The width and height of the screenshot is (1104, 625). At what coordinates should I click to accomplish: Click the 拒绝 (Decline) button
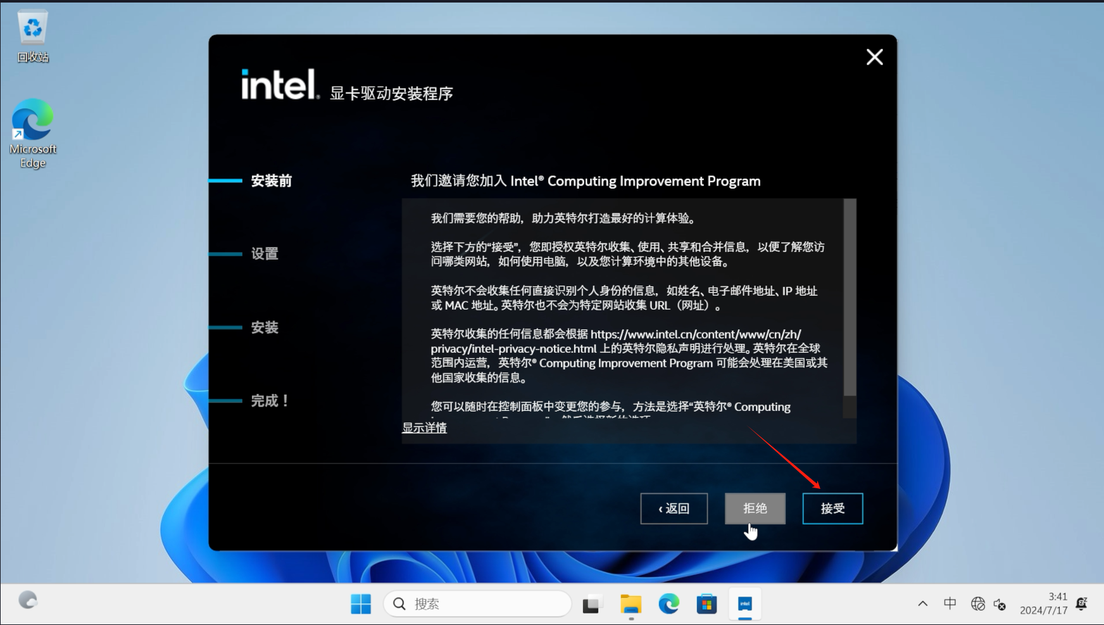(x=755, y=508)
